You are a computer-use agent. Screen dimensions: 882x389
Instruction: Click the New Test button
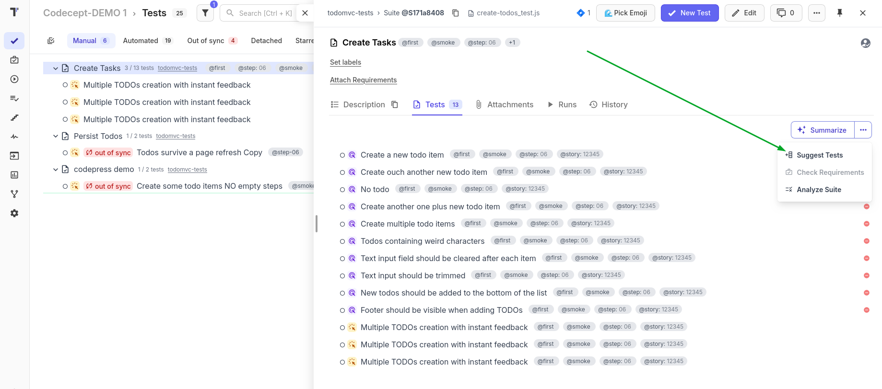pos(690,13)
